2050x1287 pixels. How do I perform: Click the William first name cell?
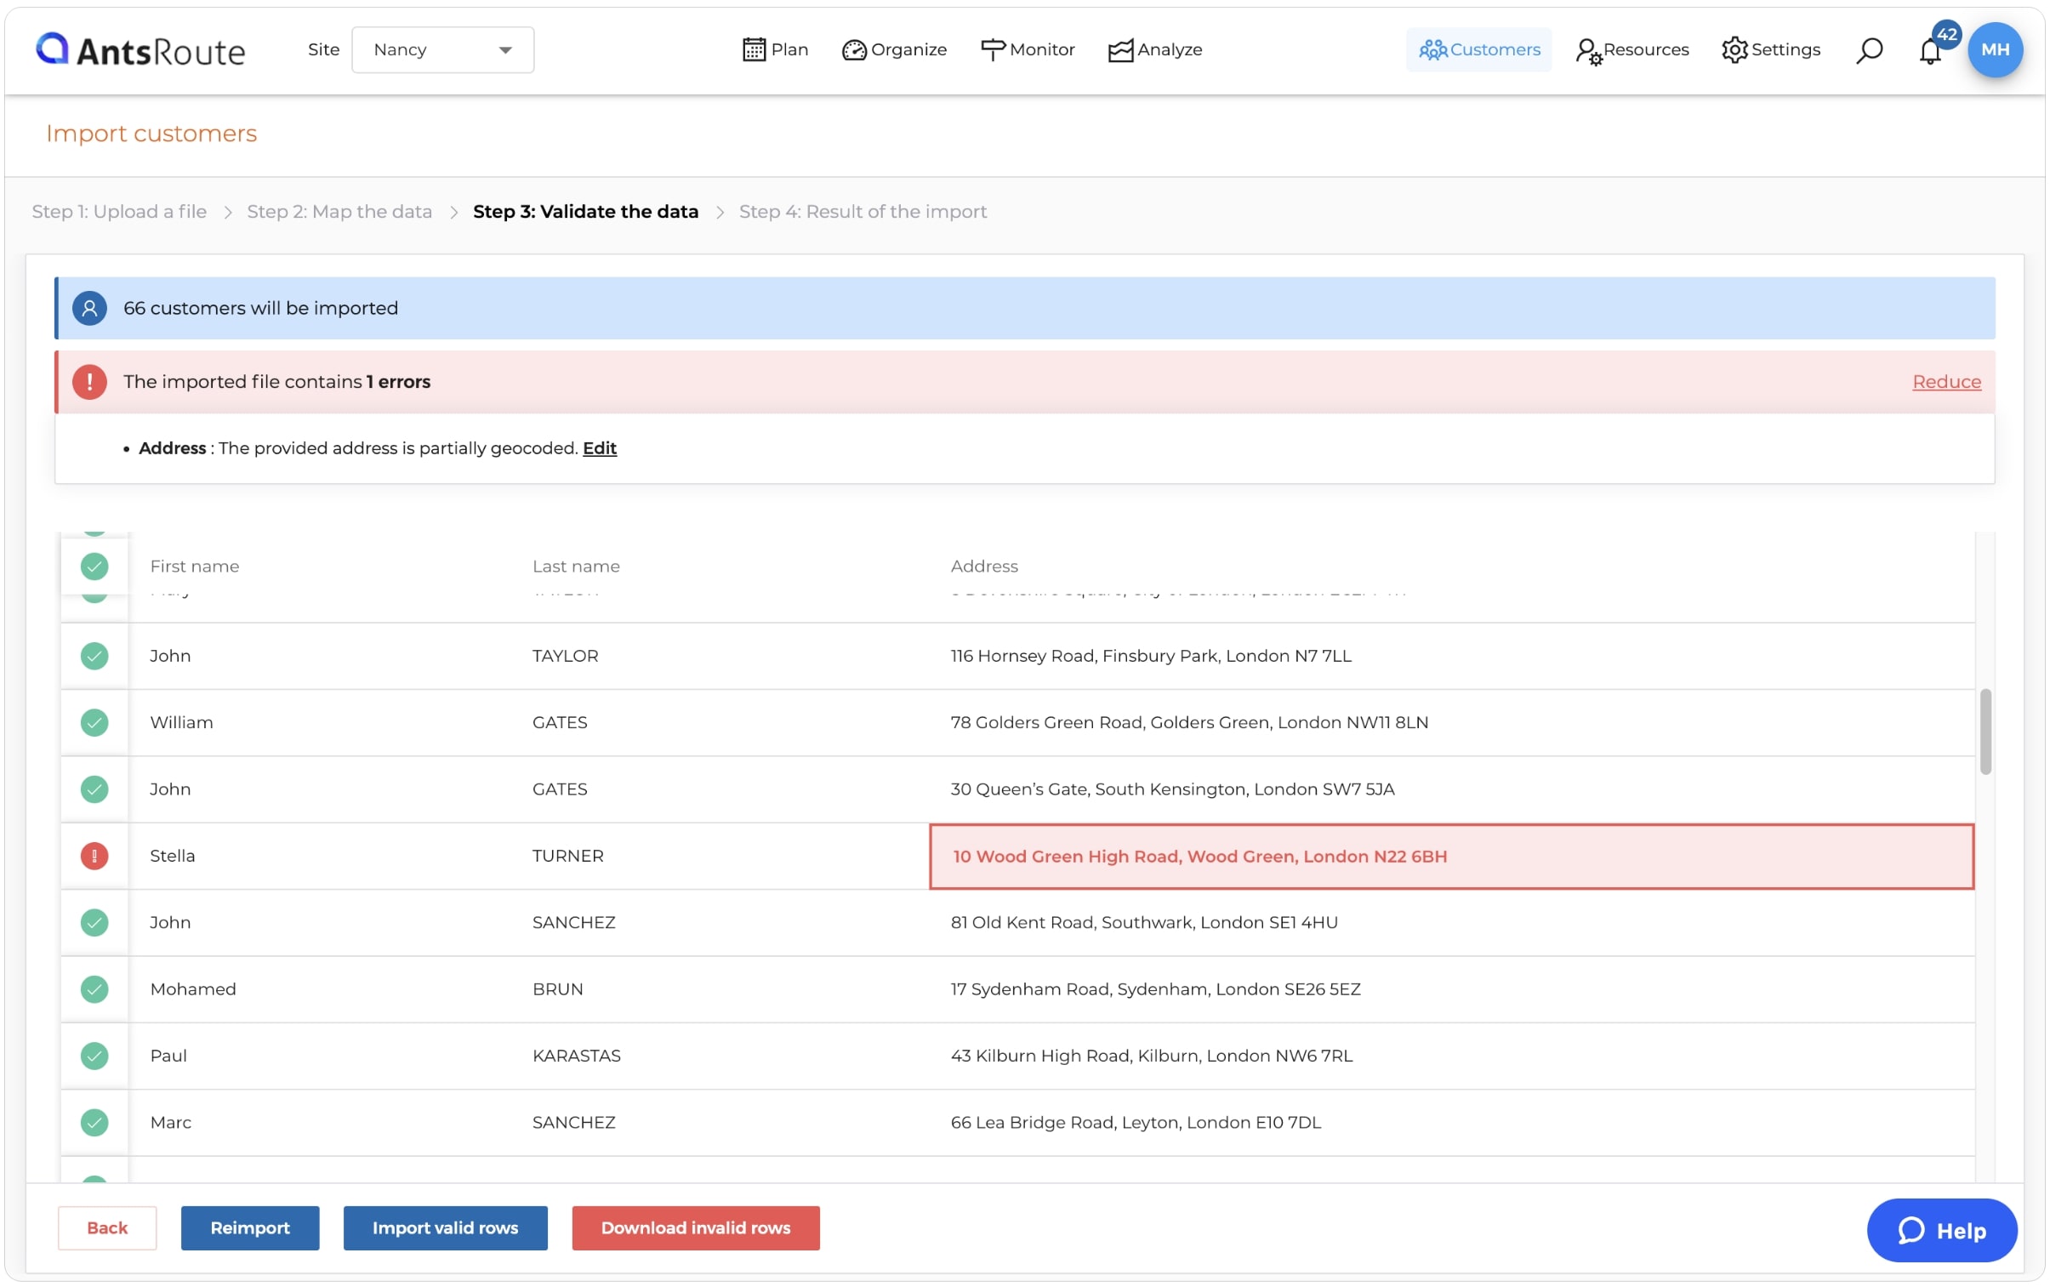[181, 722]
